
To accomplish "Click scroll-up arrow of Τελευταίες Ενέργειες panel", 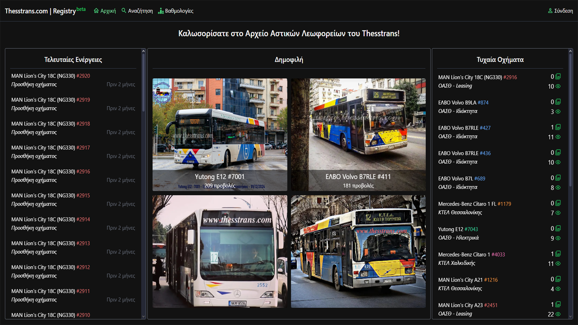I will click(x=143, y=51).
